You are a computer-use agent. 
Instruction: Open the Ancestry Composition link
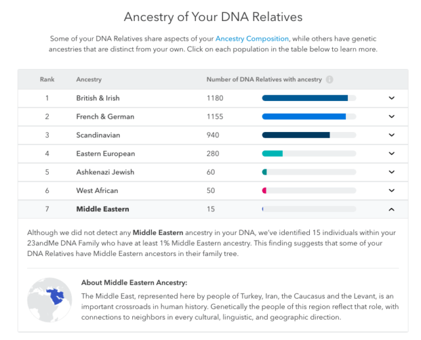coord(252,39)
